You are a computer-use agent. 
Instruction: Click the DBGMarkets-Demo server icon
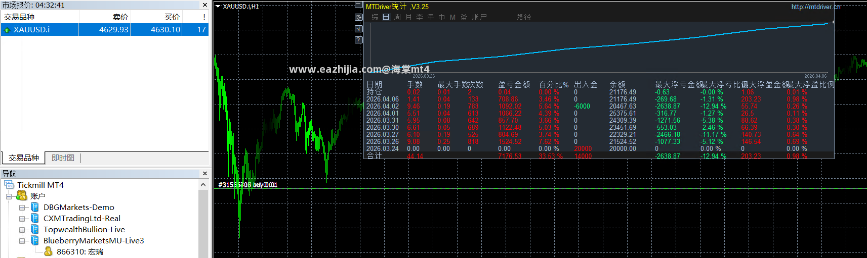(x=35, y=207)
